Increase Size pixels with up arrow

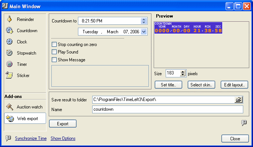[183, 72]
